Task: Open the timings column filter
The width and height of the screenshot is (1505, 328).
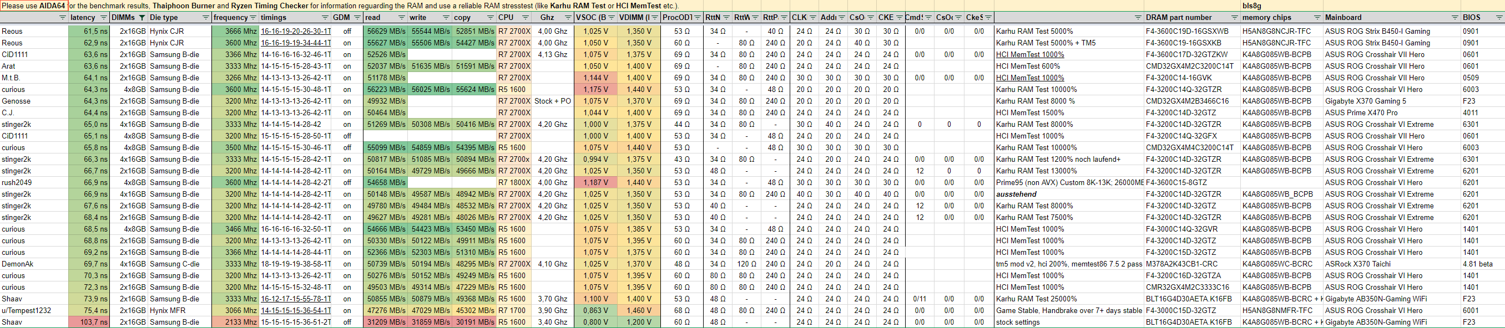Action: tap(325, 18)
